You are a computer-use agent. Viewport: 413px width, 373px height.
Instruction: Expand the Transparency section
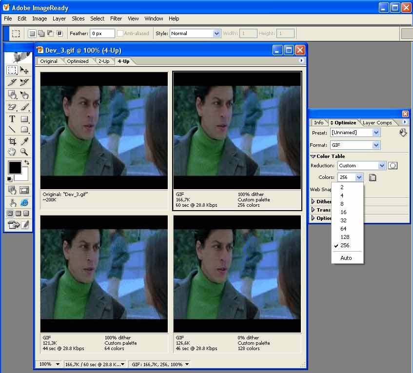[x=313, y=210]
